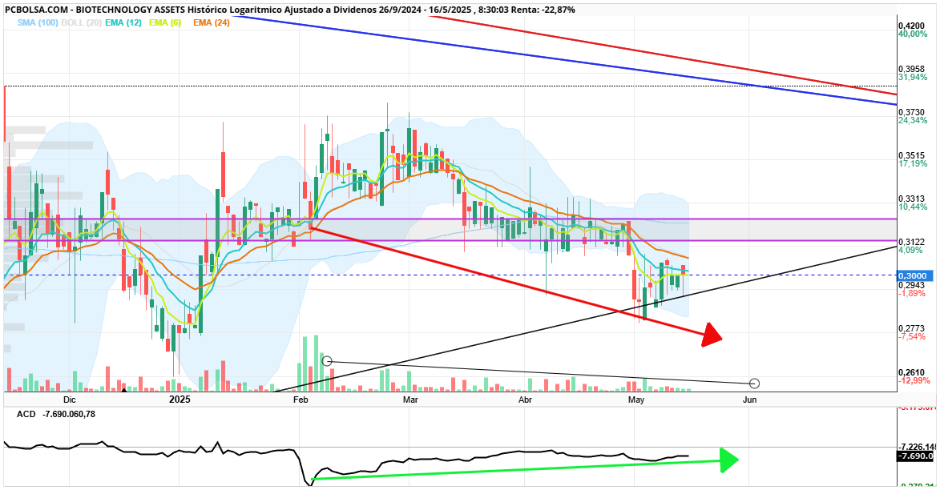Click the ACD indicator label
This screenshot has height=490, width=940.
pos(26,414)
